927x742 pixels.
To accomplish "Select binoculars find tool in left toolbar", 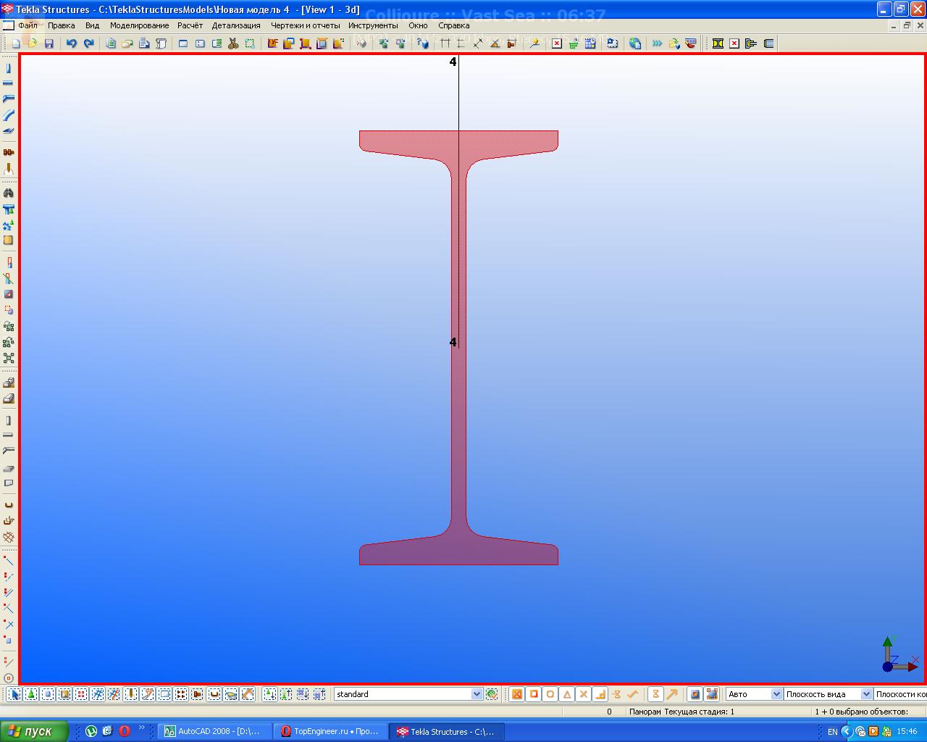I will (9, 193).
